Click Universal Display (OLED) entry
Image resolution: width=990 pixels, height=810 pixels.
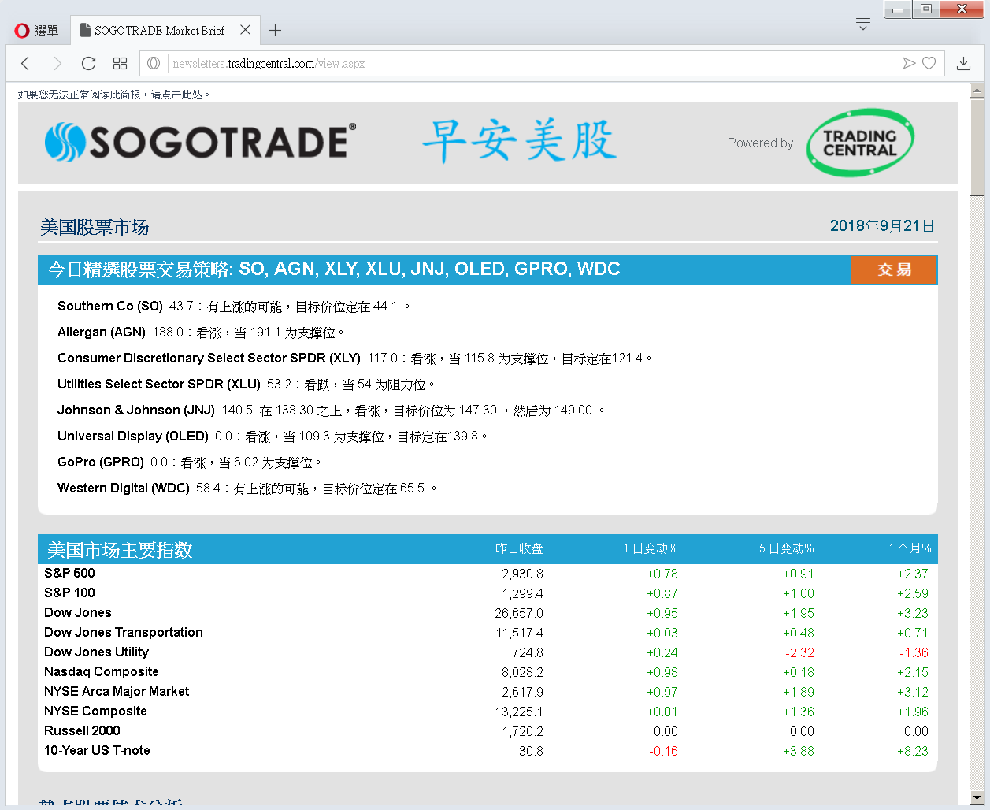(133, 436)
